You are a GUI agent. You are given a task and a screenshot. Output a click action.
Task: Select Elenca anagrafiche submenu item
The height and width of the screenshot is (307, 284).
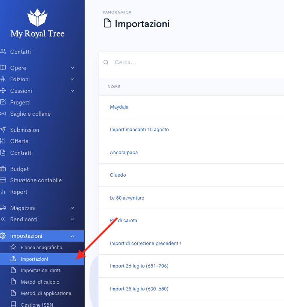coord(42,247)
